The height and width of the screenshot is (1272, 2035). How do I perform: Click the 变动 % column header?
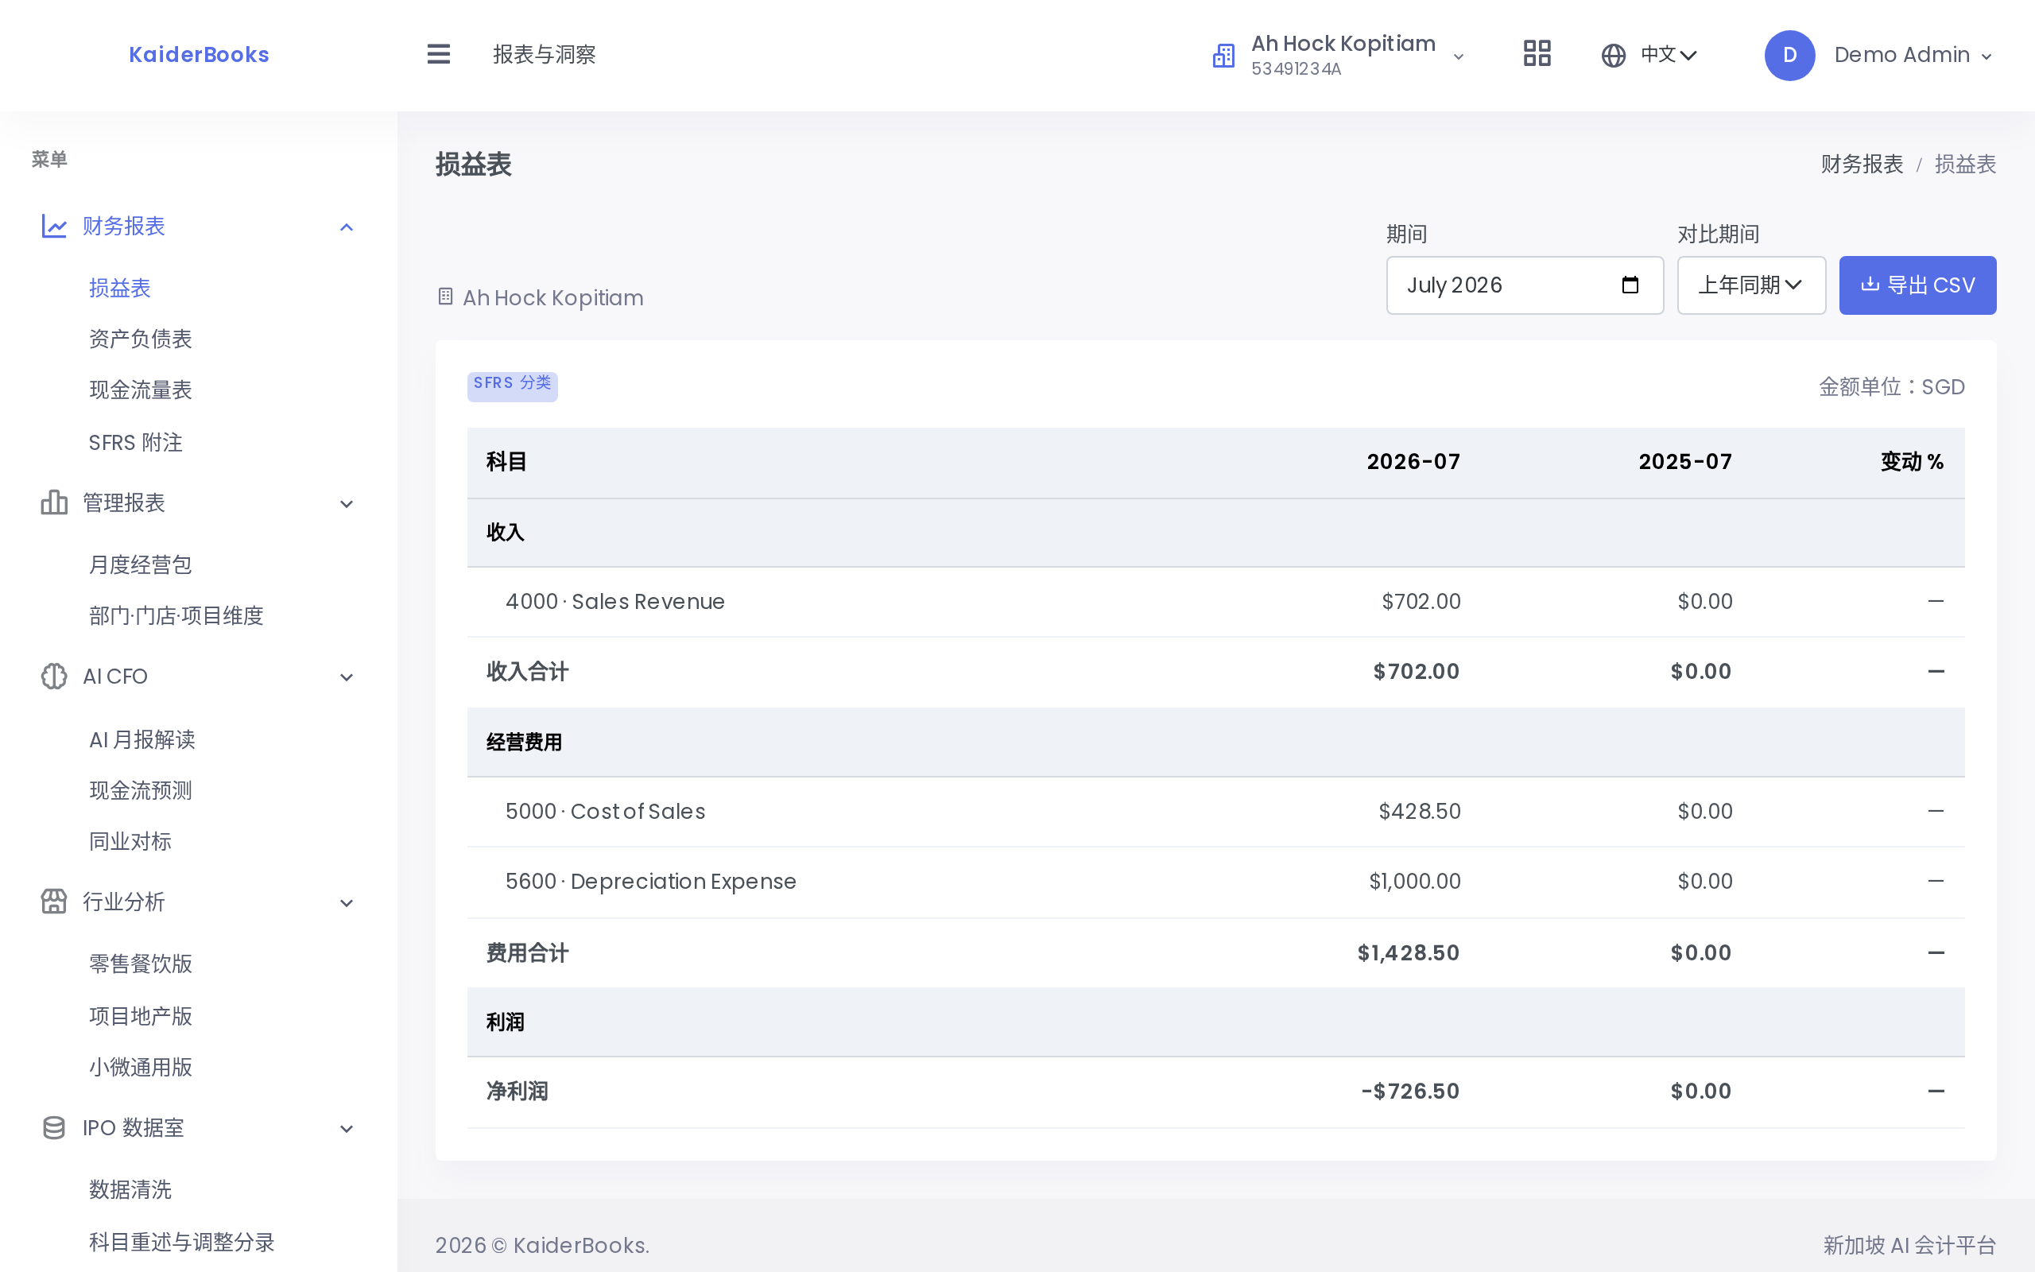(1911, 462)
